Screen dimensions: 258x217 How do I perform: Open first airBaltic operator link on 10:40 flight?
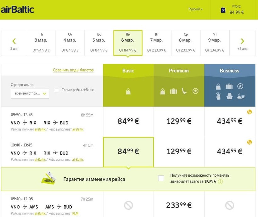coord(40,160)
